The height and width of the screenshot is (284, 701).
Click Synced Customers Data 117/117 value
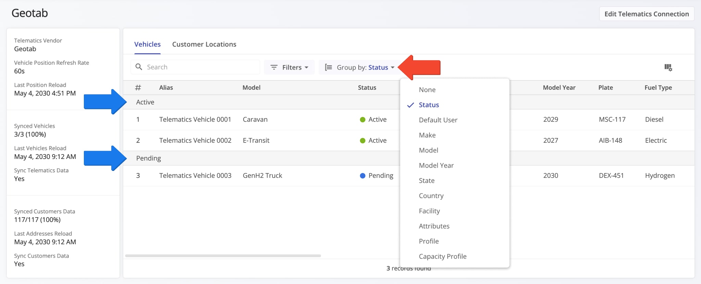37,220
